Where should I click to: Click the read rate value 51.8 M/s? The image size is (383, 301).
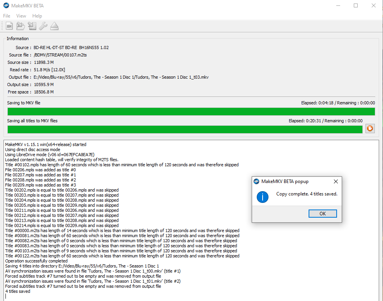(49, 70)
